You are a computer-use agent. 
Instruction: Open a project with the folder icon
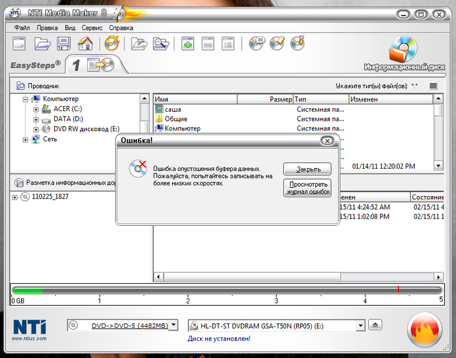(42, 44)
